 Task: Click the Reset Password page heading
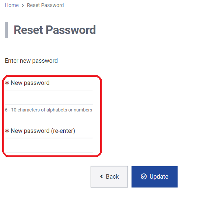[55, 30]
